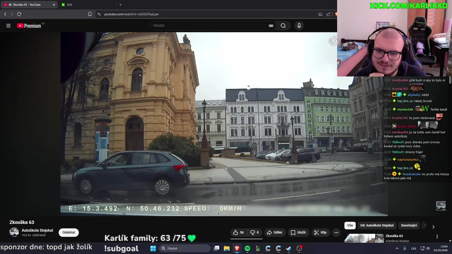Screen dimensions: 452x254
Task: Open the Zkouška 65 recommended video thumbnail
Action: (364, 238)
